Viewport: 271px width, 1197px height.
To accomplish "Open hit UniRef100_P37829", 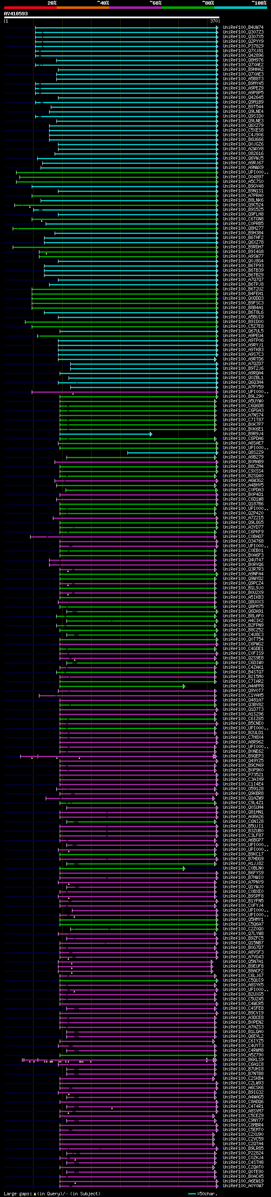I will coord(243,46).
